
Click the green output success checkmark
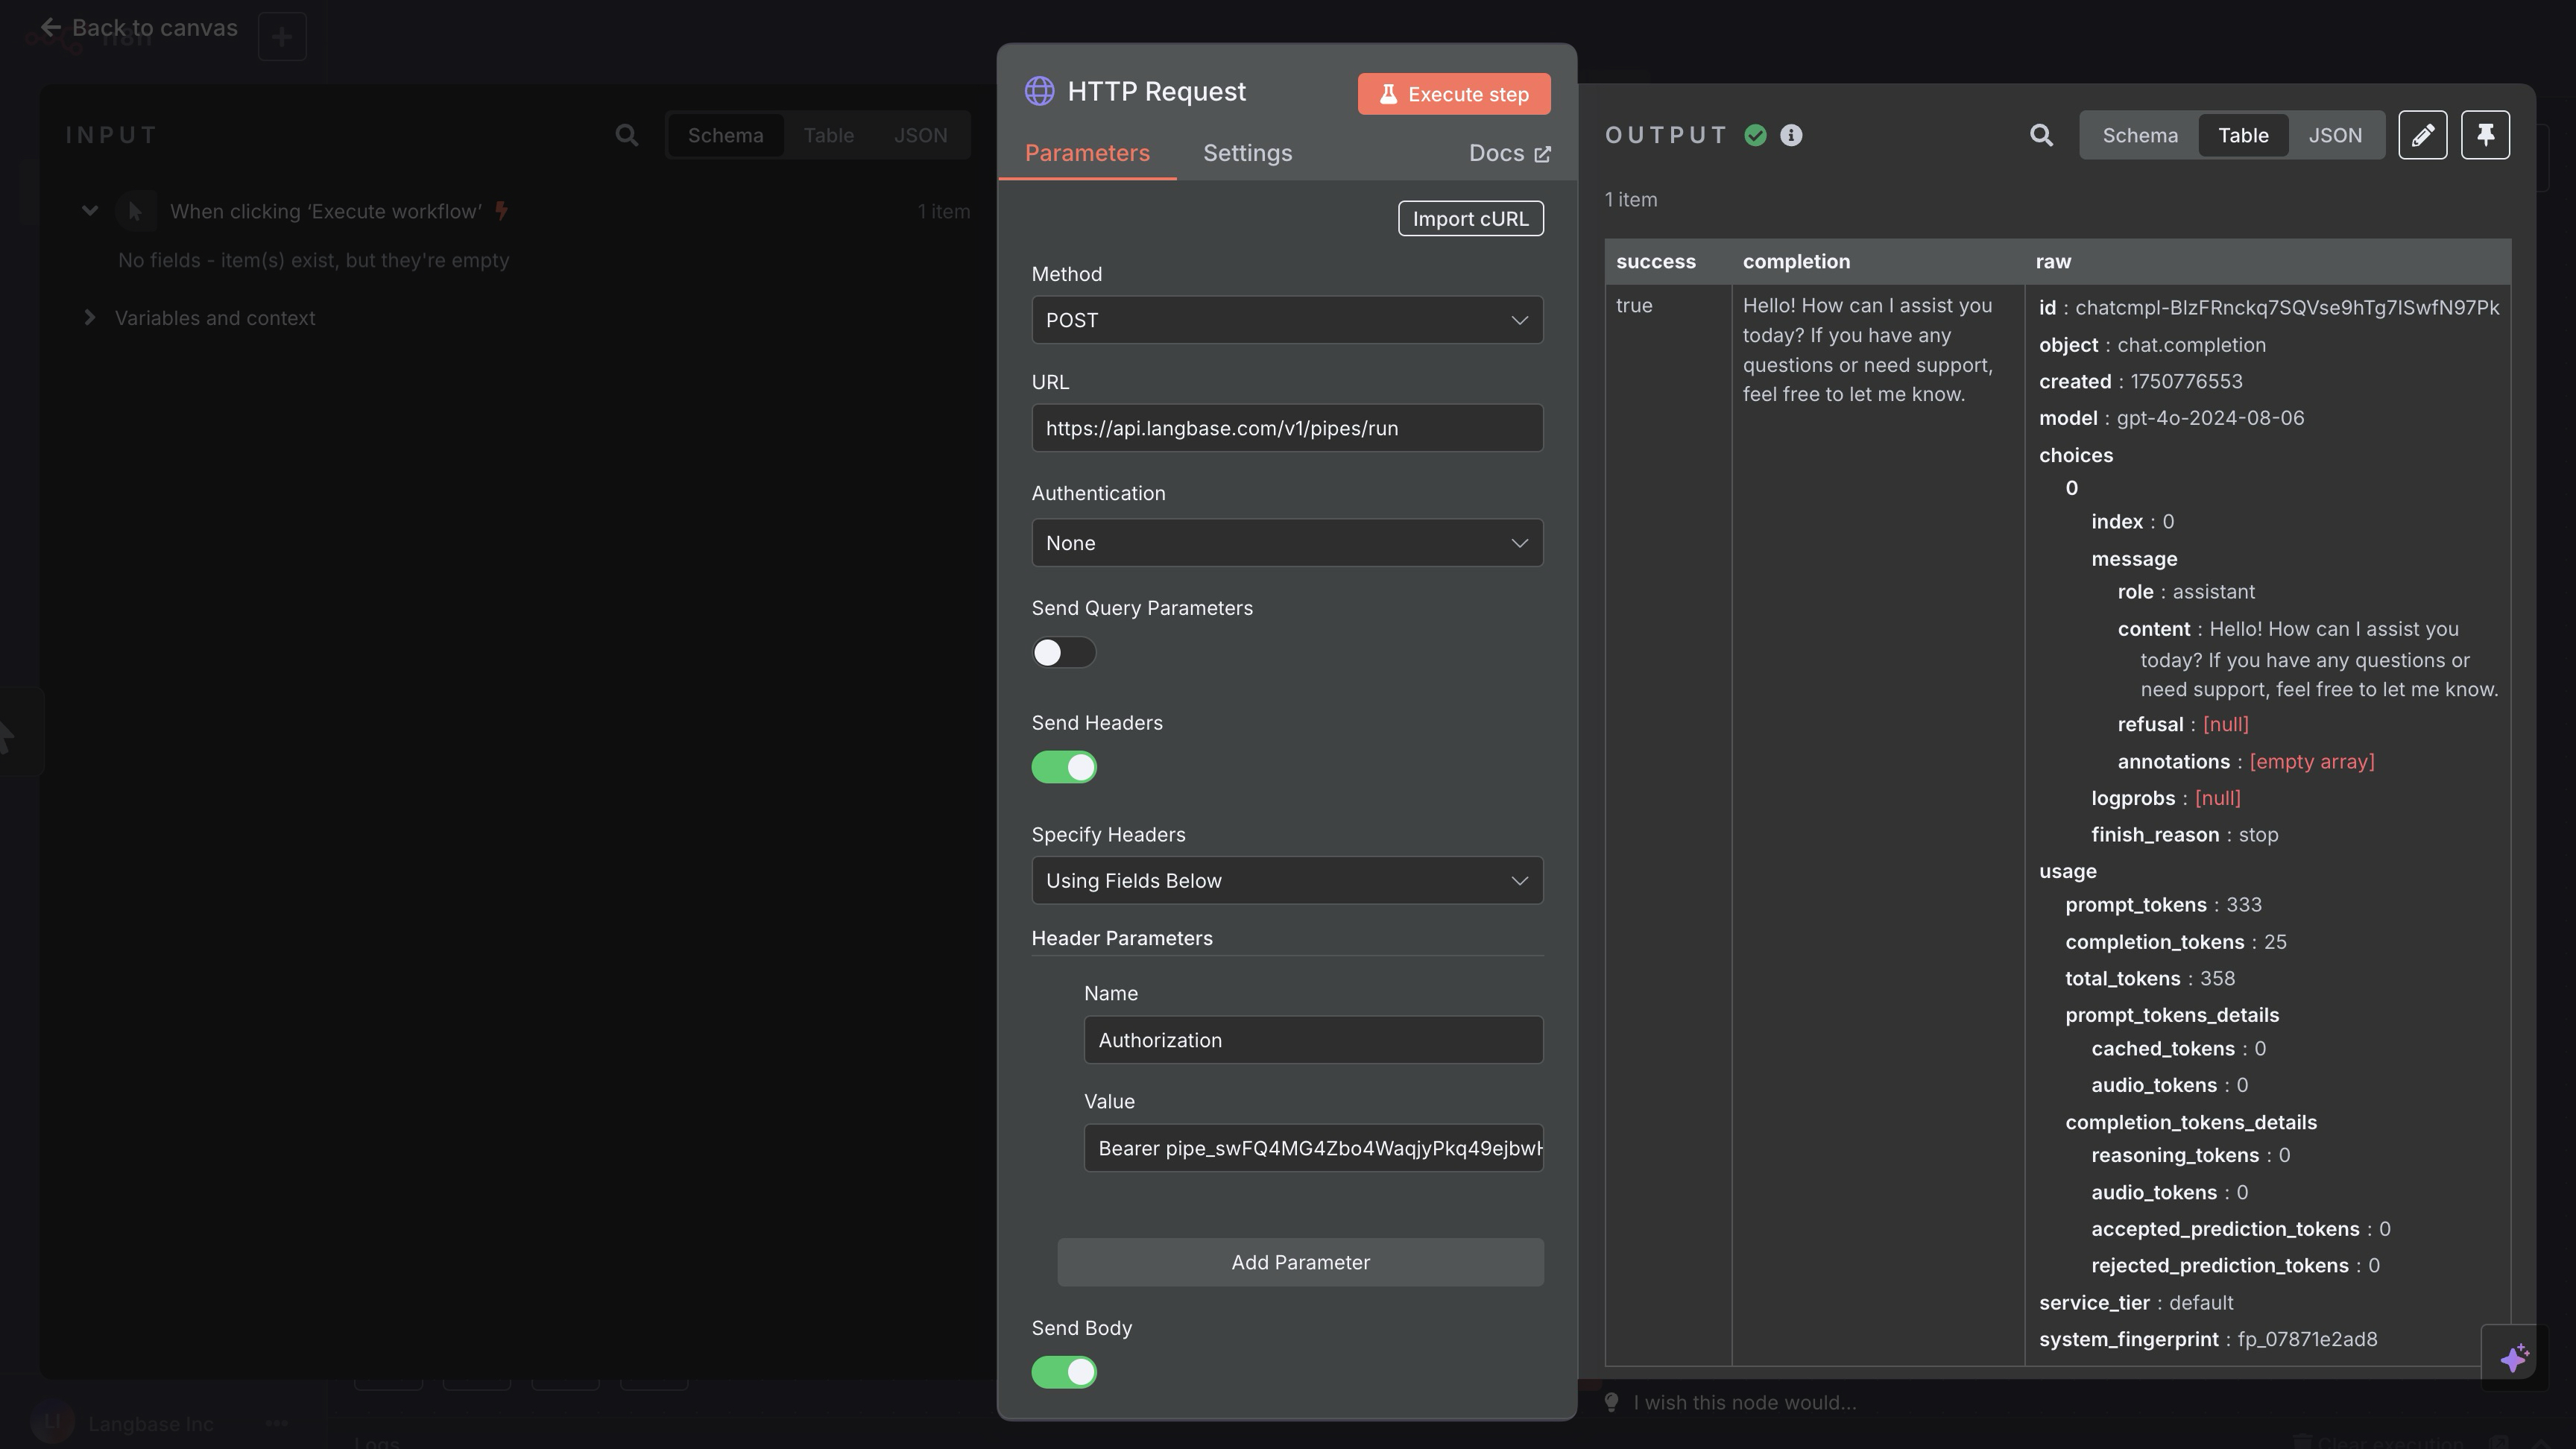tap(1755, 135)
